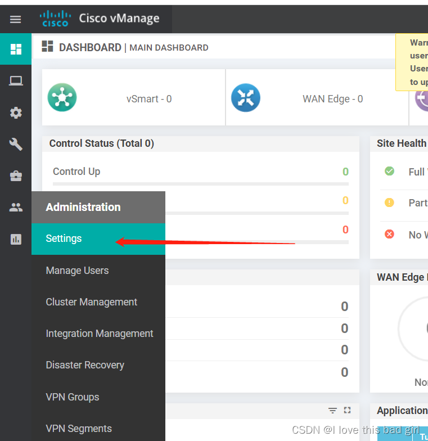428x441 pixels.
Task: Click the Site Health panel heading
Action: pos(402,143)
